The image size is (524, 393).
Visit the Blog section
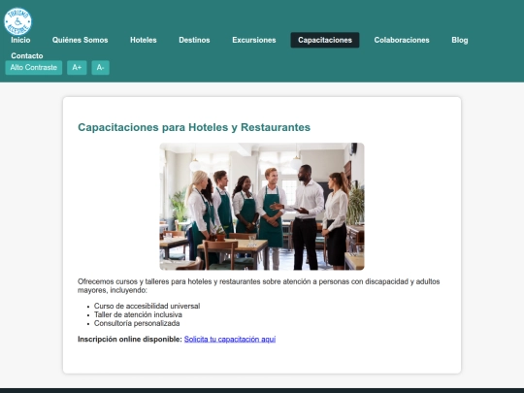point(460,40)
